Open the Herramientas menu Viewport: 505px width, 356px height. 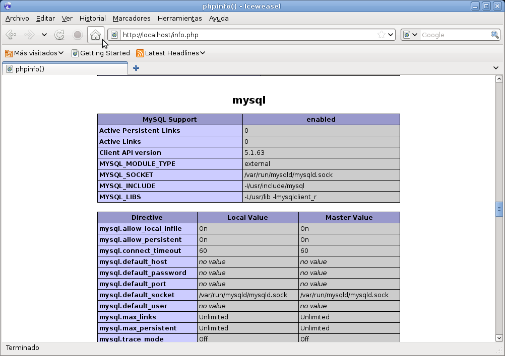point(179,18)
